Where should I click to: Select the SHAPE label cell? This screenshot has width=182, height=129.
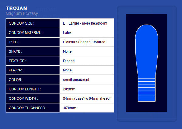(33, 51)
